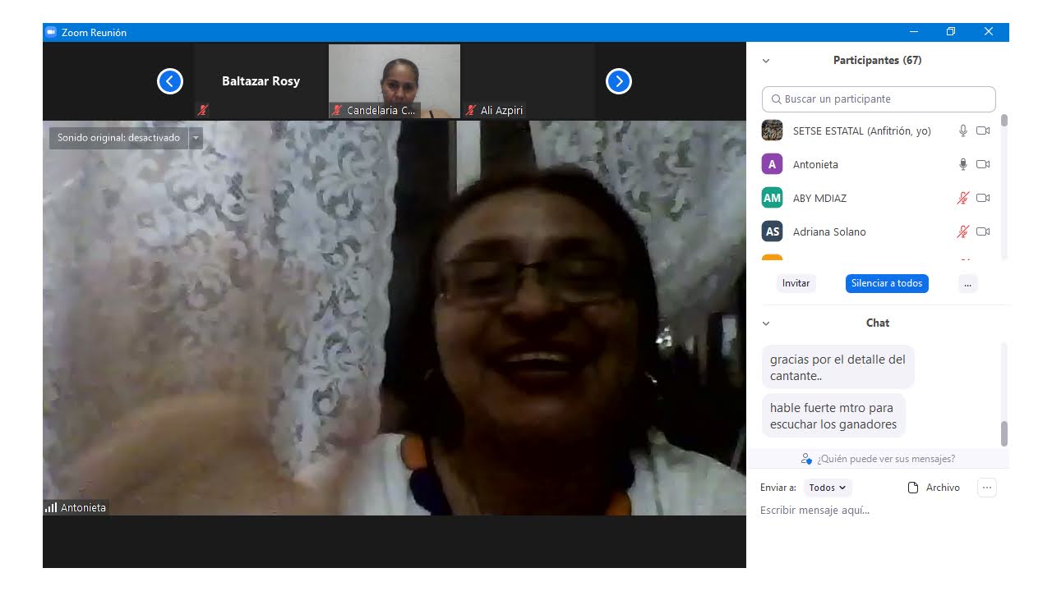This screenshot has width=1052, height=591.
Task: Show next video thumbnails with right arrow
Action: pyautogui.click(x=619, y=81)
